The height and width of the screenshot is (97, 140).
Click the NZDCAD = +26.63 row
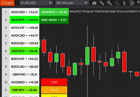pos(24,67)
